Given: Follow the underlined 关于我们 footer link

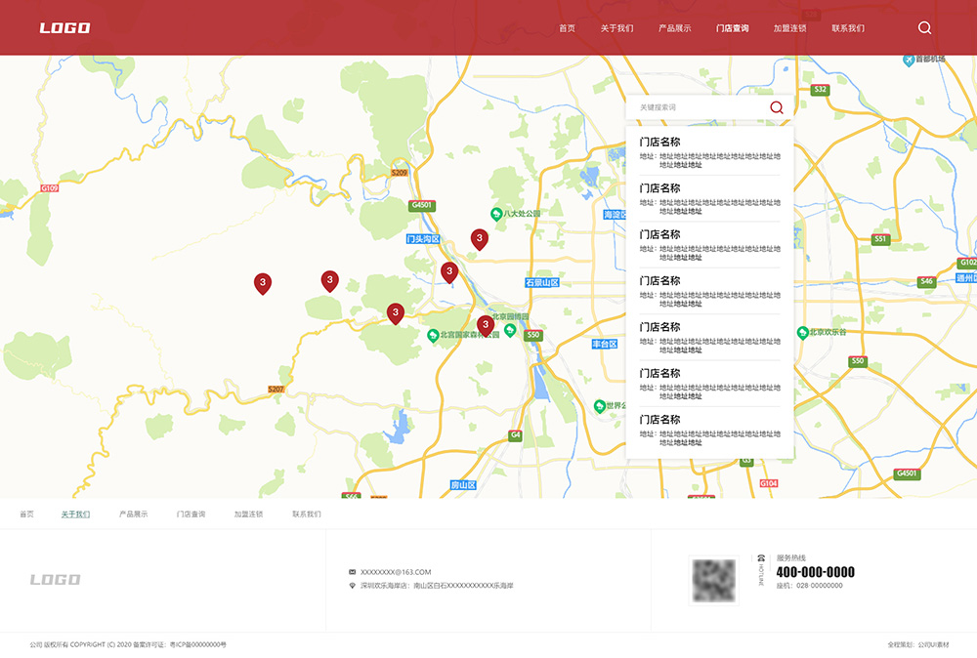Looking at the screenshot, I should pos(75,514).
